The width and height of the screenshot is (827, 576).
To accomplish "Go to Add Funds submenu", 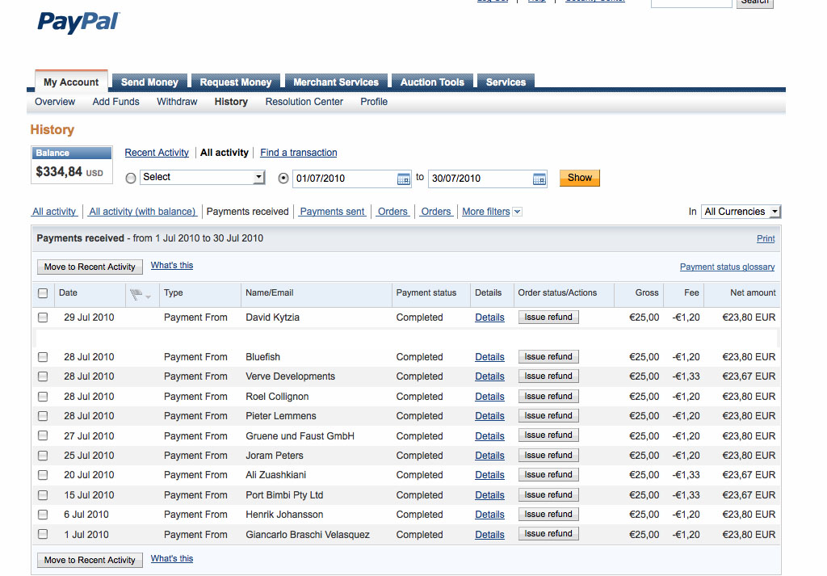I will click(x=116, y=102).
